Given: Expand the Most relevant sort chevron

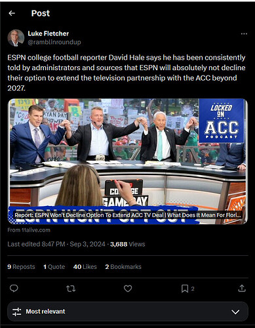Looking at the screenshot, I should [235, 312].
